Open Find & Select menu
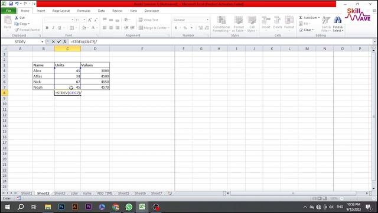The height and width of the screenshot is (213, 378). click(338, 24)
